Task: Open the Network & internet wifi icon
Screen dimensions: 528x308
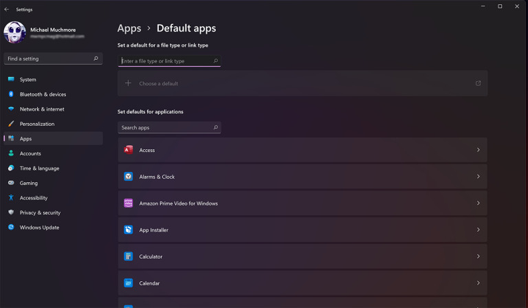Action: tap(11, 109)
